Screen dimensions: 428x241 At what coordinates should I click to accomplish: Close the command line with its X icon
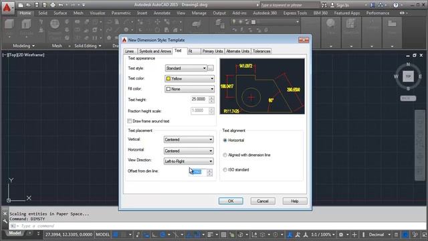(5, 214)
